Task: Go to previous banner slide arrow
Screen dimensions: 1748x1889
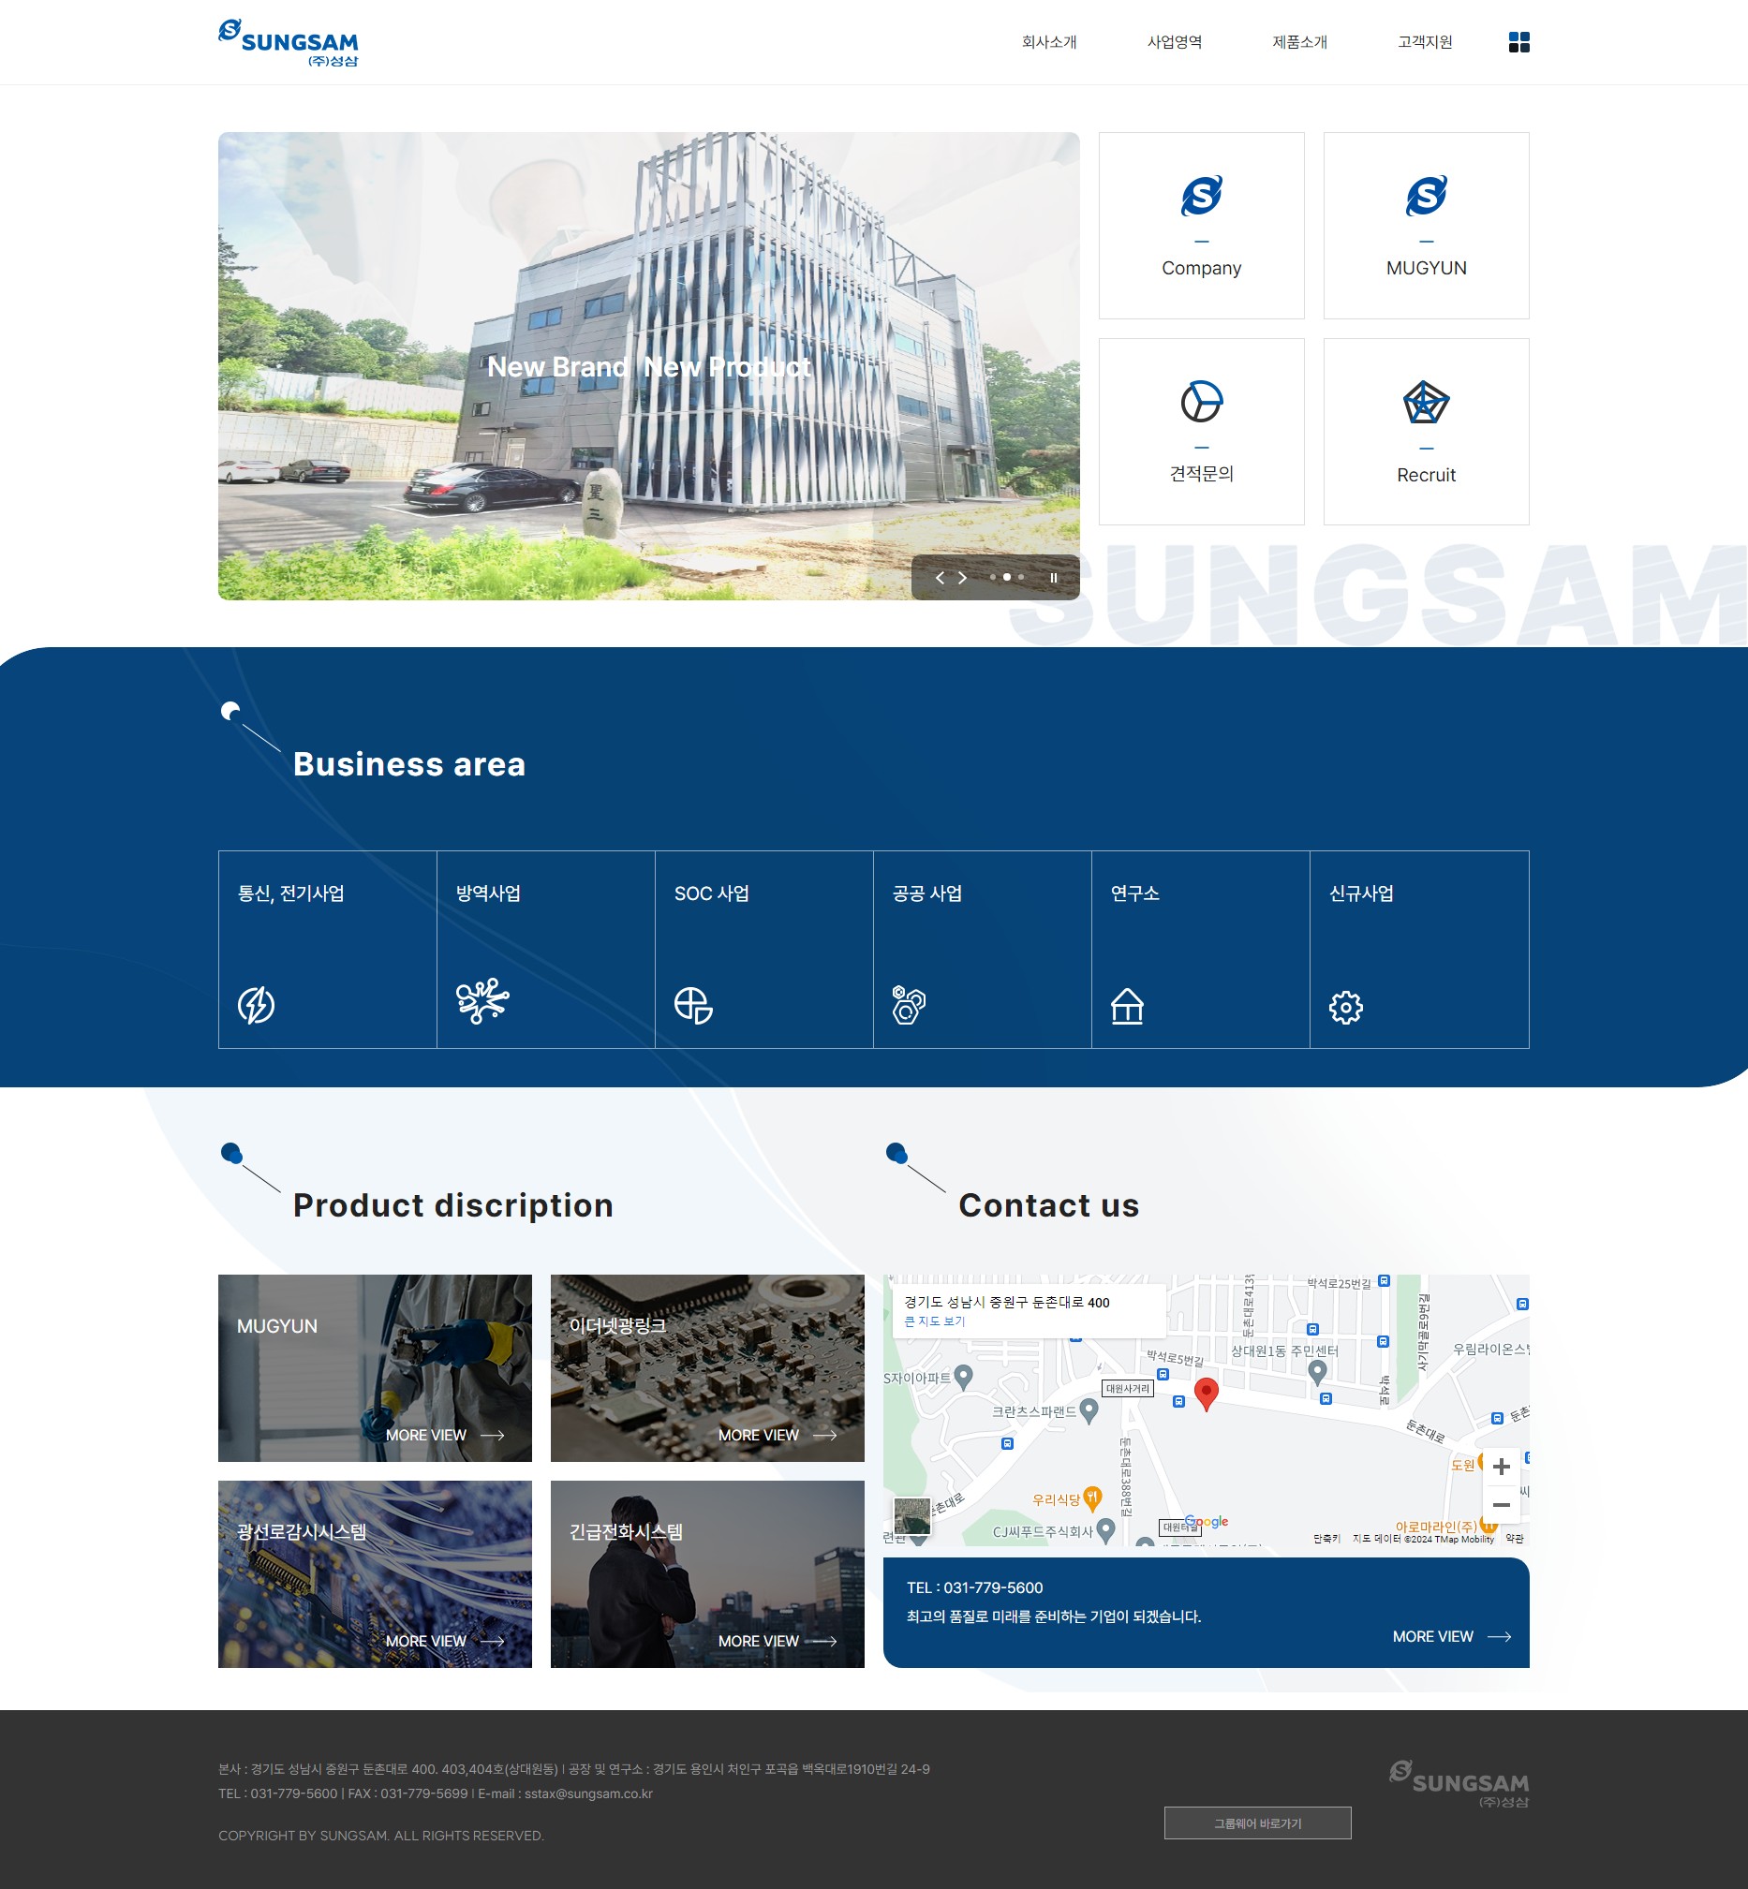Action: click(x=940, y=578)
